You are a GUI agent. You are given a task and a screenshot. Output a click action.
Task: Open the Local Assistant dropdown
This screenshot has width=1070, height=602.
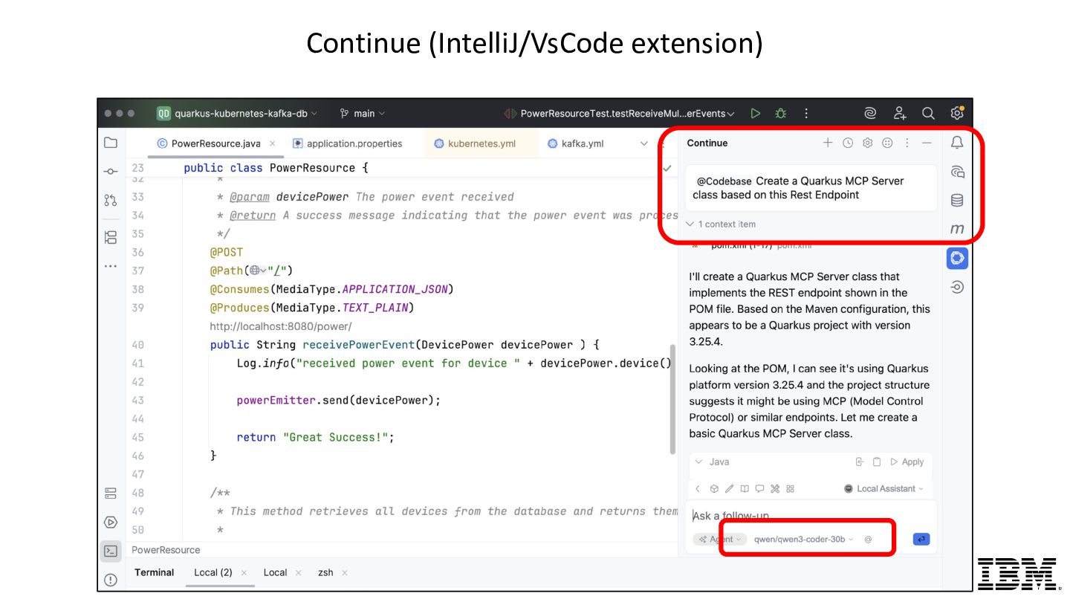click(884, 488)
